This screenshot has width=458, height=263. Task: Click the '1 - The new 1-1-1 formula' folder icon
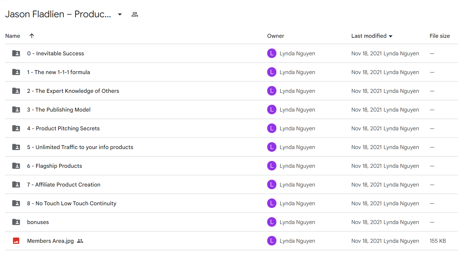point(16,72)
